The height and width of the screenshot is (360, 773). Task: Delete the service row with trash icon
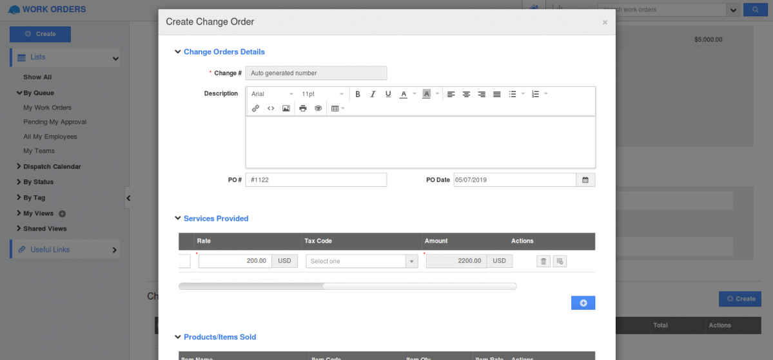click(543, 261)
